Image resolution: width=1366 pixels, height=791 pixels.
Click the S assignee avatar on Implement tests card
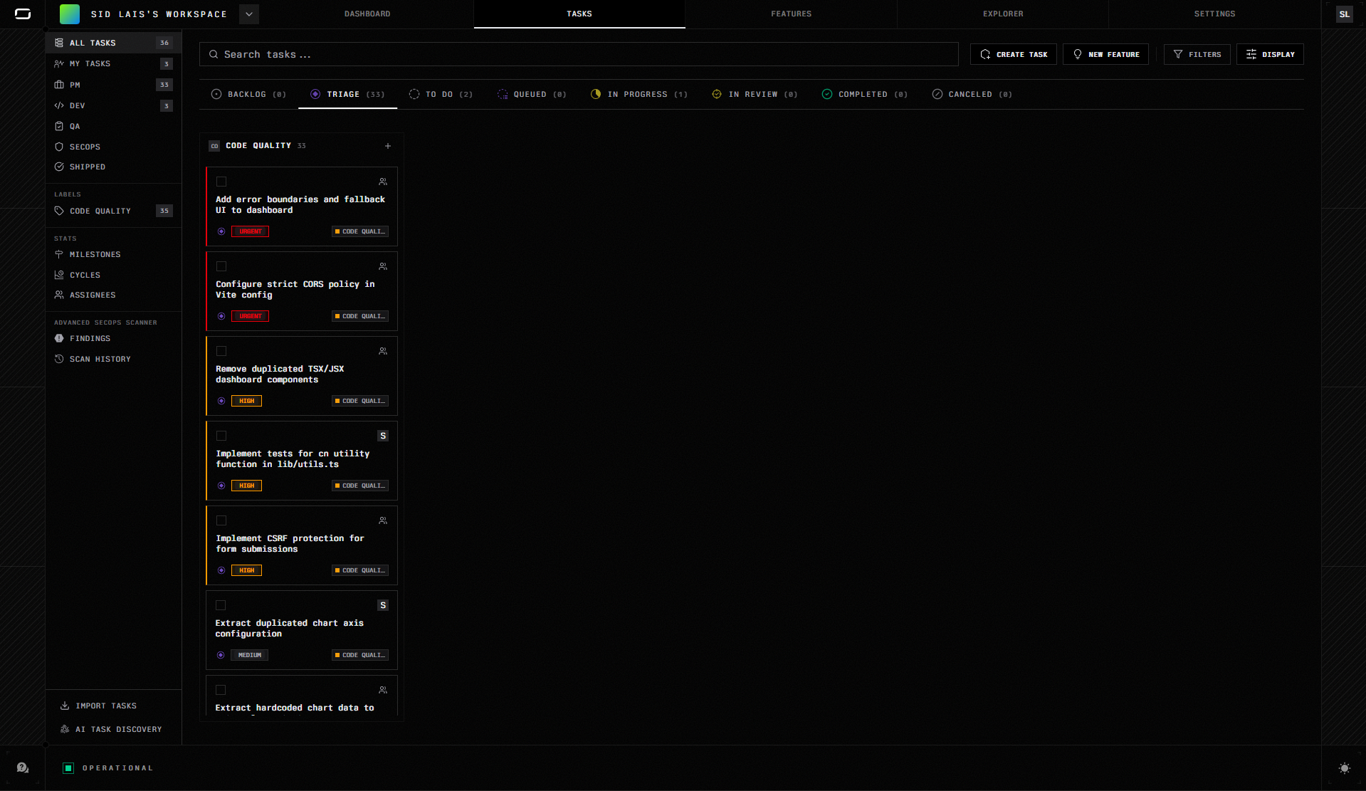[x=383, y=436]
